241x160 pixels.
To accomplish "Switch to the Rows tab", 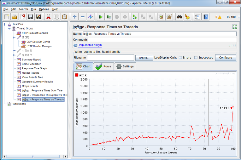I will pyautogui.click(x=103, y=66).
